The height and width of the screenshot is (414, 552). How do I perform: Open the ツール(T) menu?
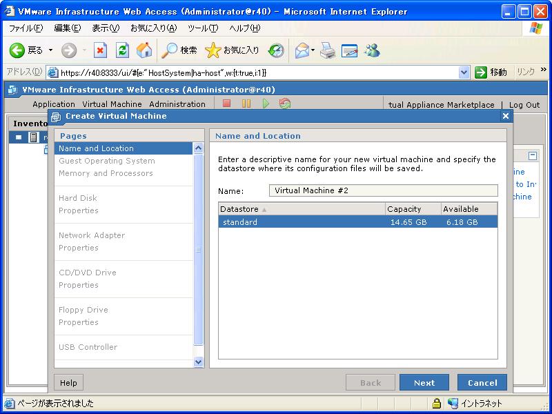(x=203, y=28)
